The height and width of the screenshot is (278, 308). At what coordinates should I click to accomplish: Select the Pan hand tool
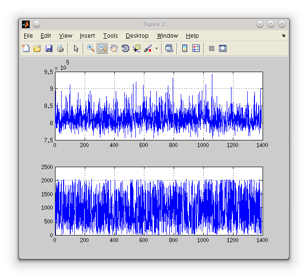point(114,48)
